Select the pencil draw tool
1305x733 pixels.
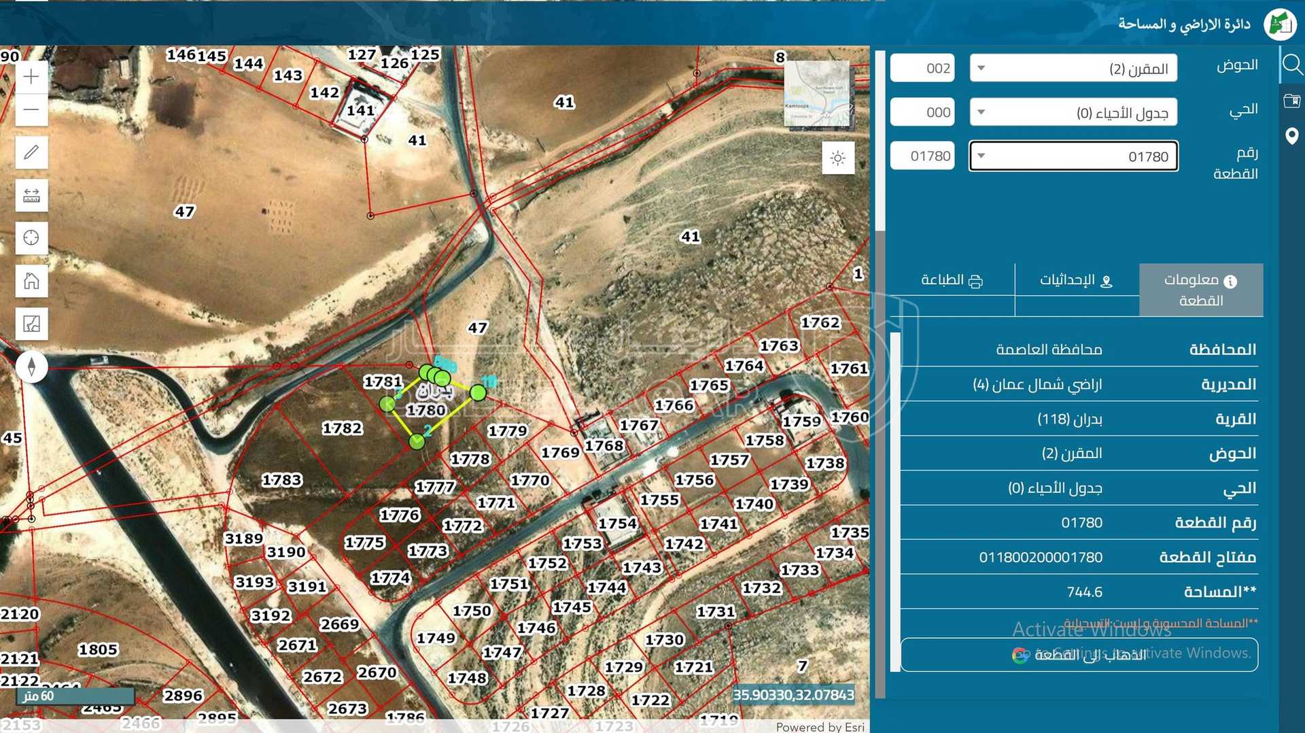(31, 152)
